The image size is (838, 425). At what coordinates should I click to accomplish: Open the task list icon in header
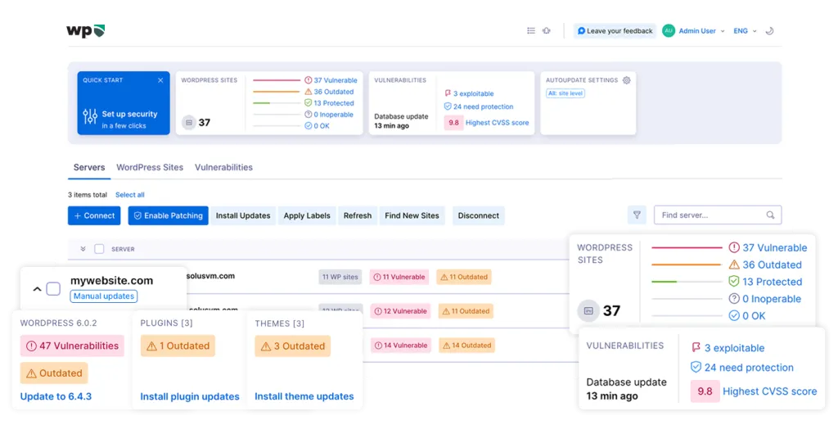point(530,31)
